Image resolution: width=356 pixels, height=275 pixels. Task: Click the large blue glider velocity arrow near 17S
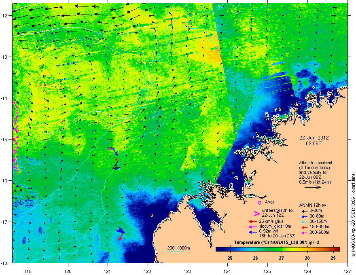(121, 231)
